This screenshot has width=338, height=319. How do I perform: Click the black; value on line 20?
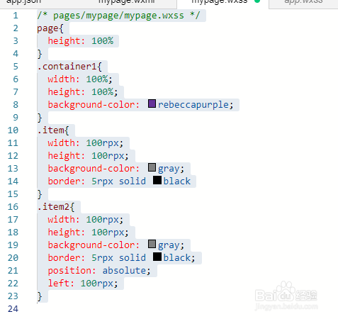(x=179, y=258)
